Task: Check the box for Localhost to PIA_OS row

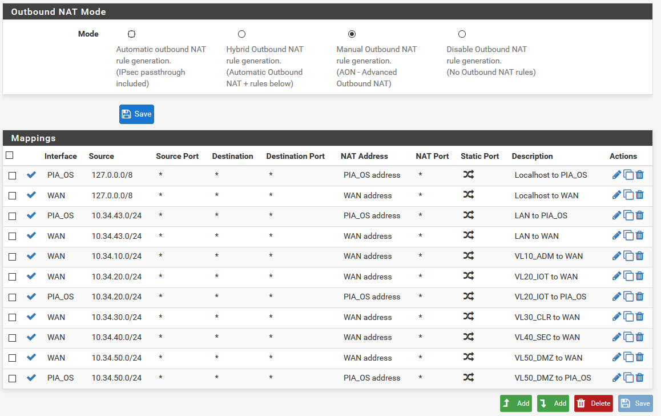Action: (13, 175)
